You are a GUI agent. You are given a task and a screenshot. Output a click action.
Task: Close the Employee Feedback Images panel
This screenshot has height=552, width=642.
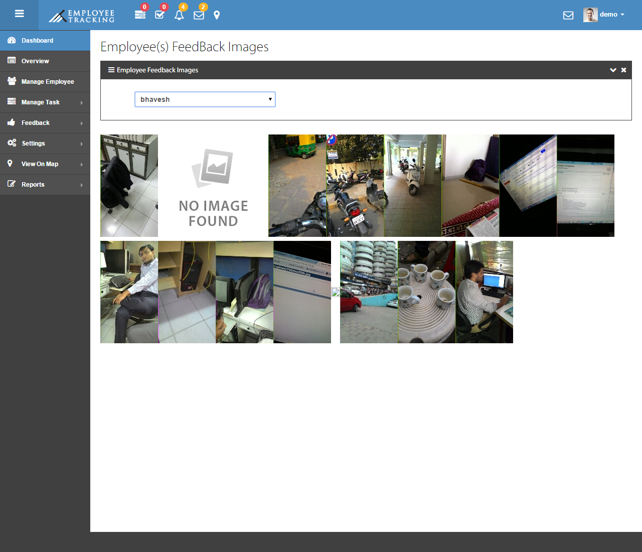pos(624,70)
